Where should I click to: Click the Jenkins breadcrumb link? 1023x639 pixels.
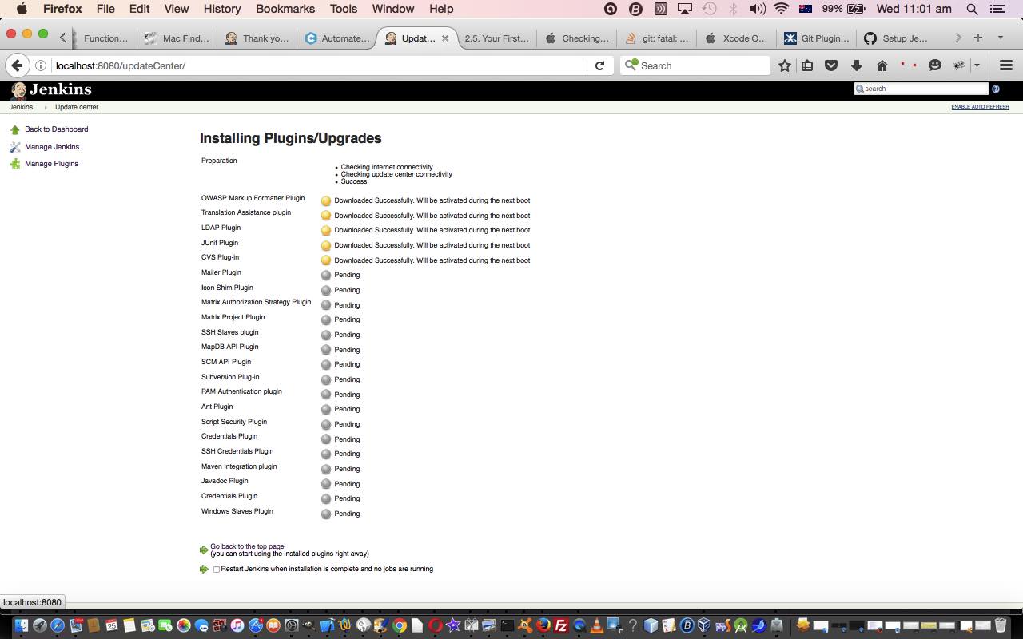[21, 107]
